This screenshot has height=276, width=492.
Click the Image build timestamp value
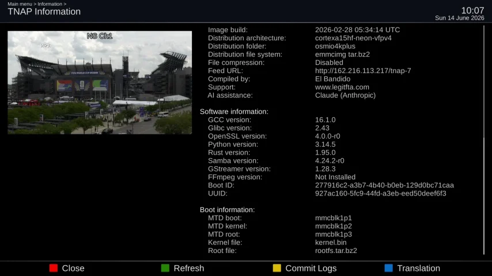point(357,30)
